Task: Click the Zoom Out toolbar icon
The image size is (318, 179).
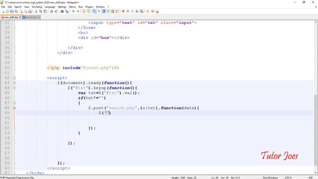Action: tap(78, 11)
